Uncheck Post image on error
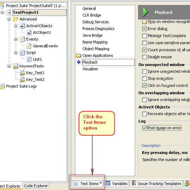Screen dimensions: 190x190 [x=144, y=128]
